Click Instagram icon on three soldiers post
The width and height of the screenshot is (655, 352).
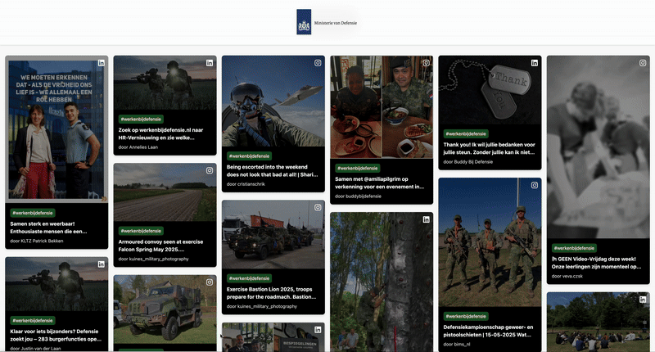[x=535, y=185]
